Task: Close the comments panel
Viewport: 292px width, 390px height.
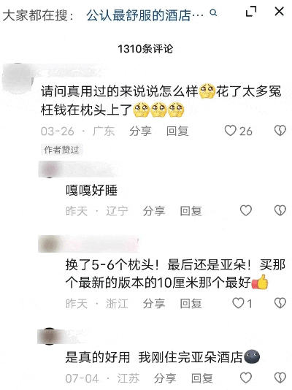Action: 280,12
